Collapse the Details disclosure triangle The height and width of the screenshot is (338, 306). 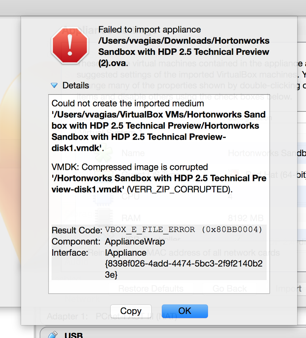tap(54, 85)
